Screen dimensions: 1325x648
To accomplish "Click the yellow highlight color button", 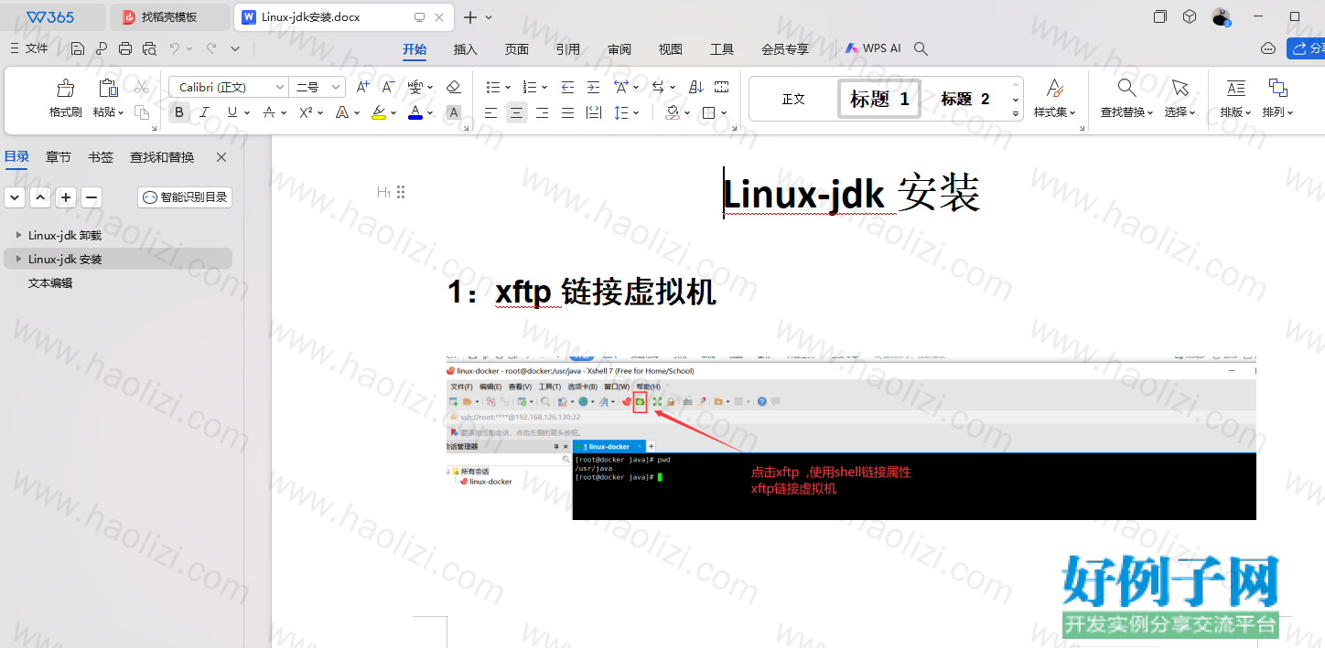I will 379,112.
